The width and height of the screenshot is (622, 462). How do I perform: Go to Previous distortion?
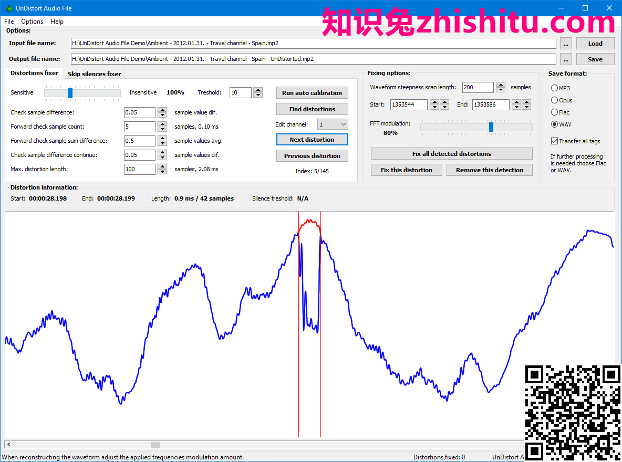point(312,156)
